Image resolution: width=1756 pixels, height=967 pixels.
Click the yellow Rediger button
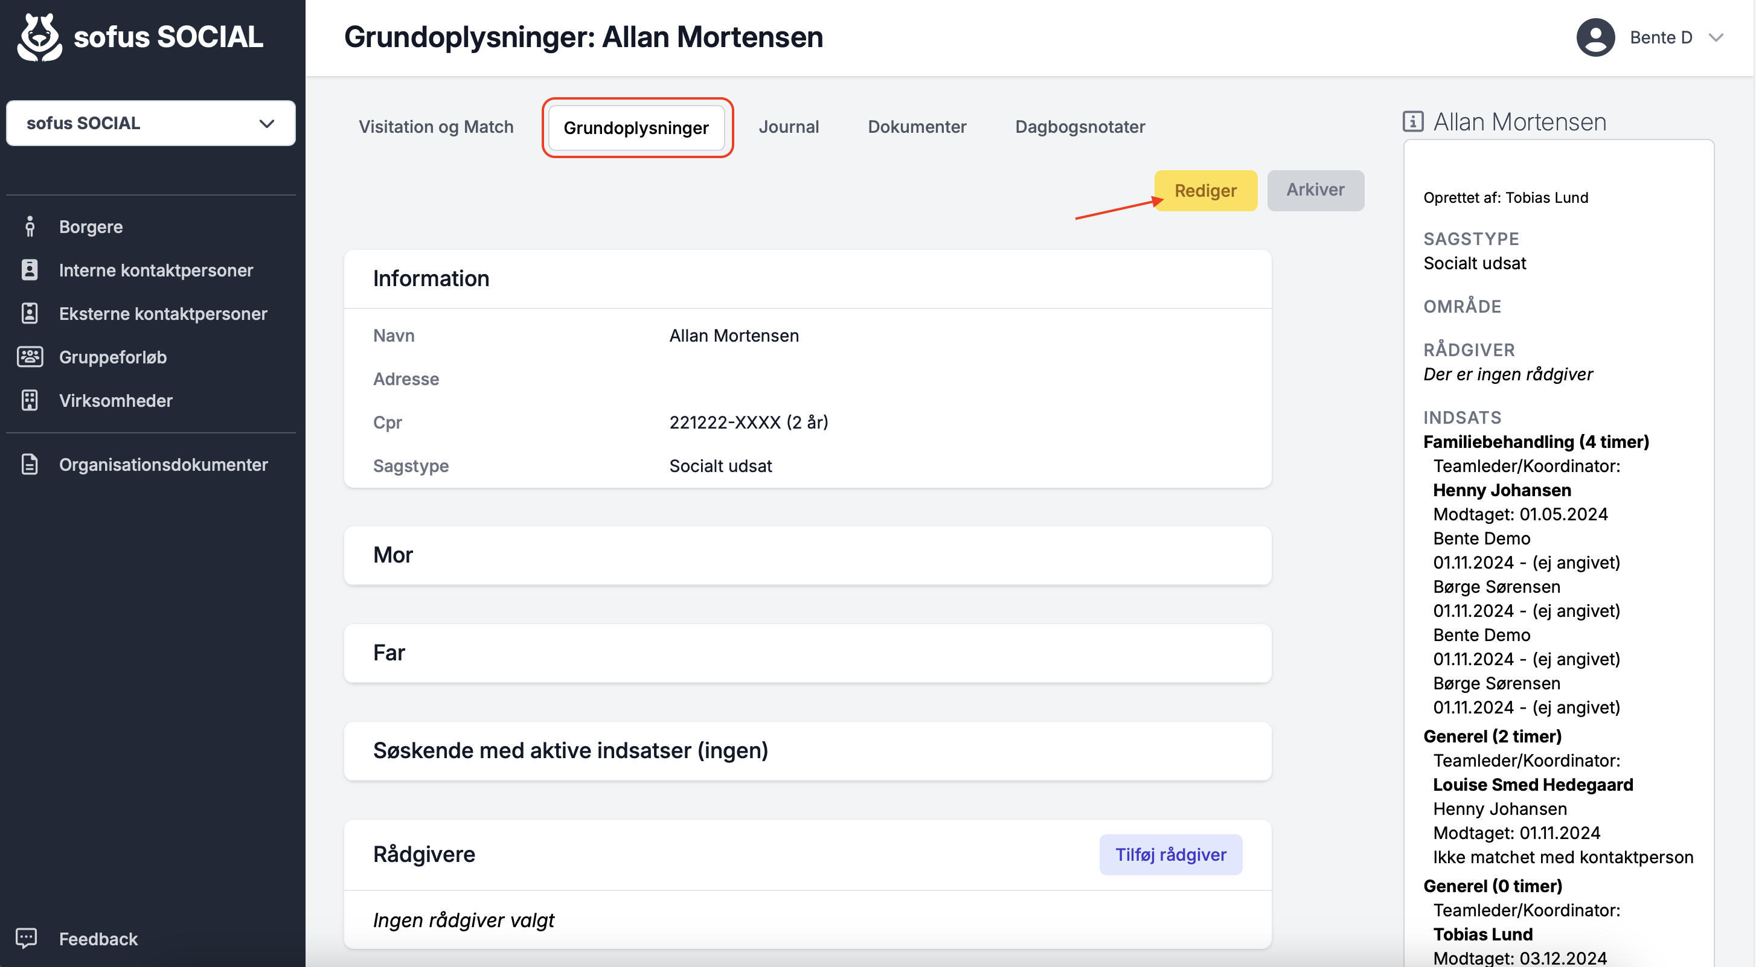click(x=1205, y=190)
